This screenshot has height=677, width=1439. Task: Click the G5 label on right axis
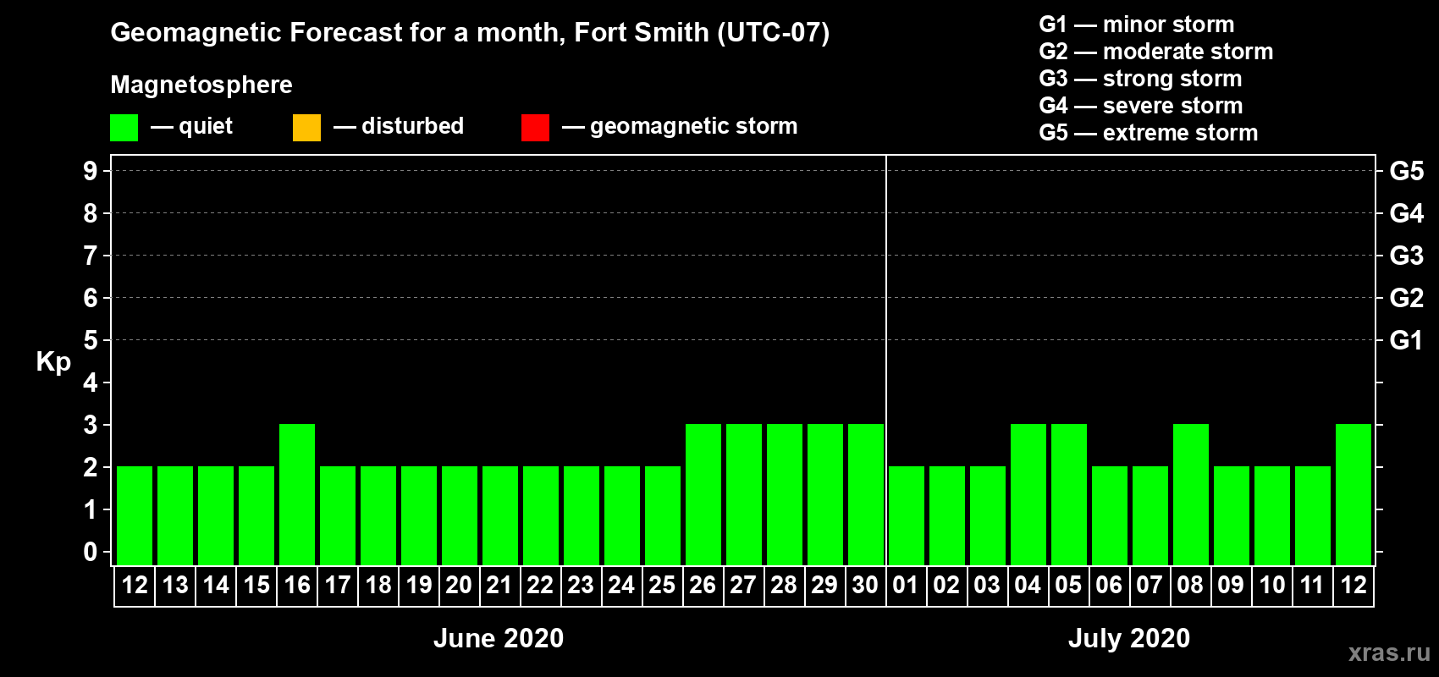1407,171
